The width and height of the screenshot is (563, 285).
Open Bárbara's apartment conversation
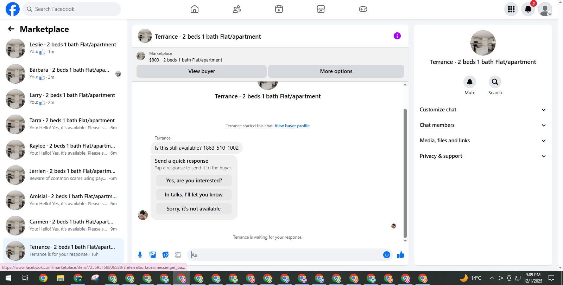(x=63, y=74)
